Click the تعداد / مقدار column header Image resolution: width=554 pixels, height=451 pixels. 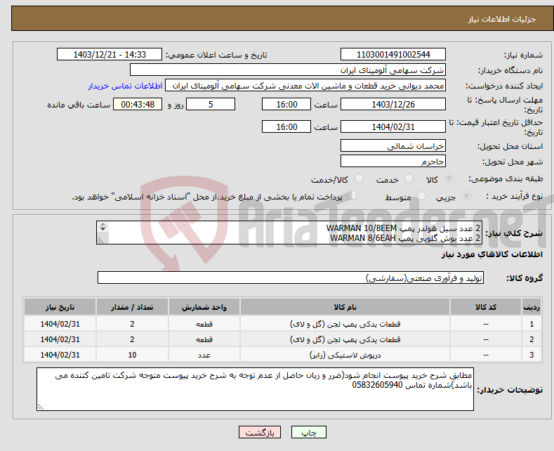click(x=132, y=307)
